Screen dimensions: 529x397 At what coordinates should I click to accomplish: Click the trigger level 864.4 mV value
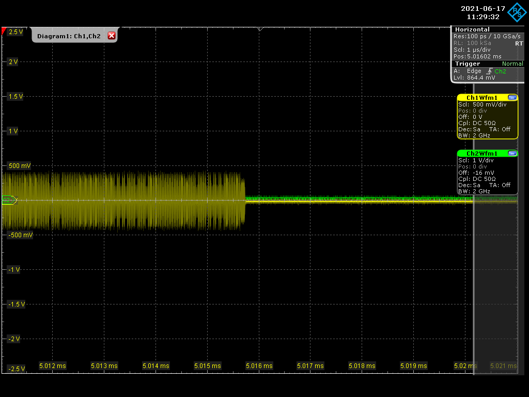coord(480,78)
